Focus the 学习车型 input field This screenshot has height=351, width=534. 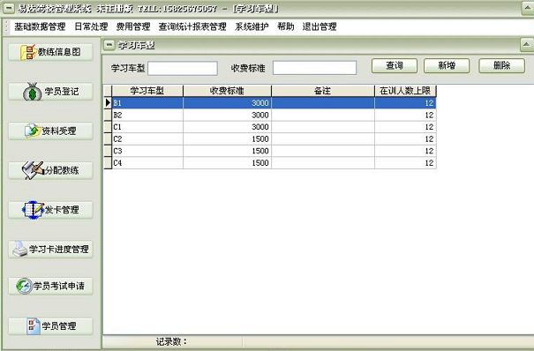pyautogui.click(x=183, y=68)
